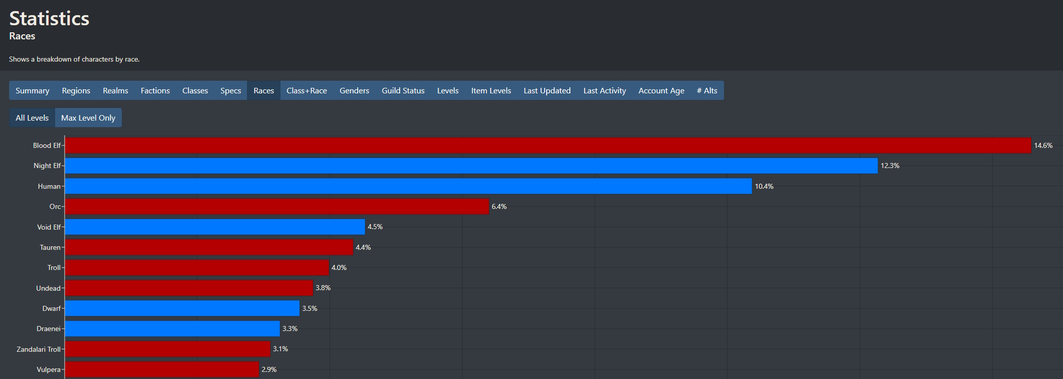Go to the Classes tab
The height and width of the screenshot is (379, 1063).
point(195,90)
